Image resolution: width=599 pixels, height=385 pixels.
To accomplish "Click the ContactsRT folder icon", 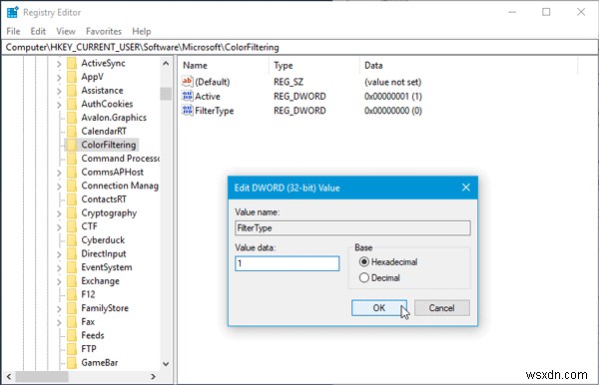I will tap(72, 199).
